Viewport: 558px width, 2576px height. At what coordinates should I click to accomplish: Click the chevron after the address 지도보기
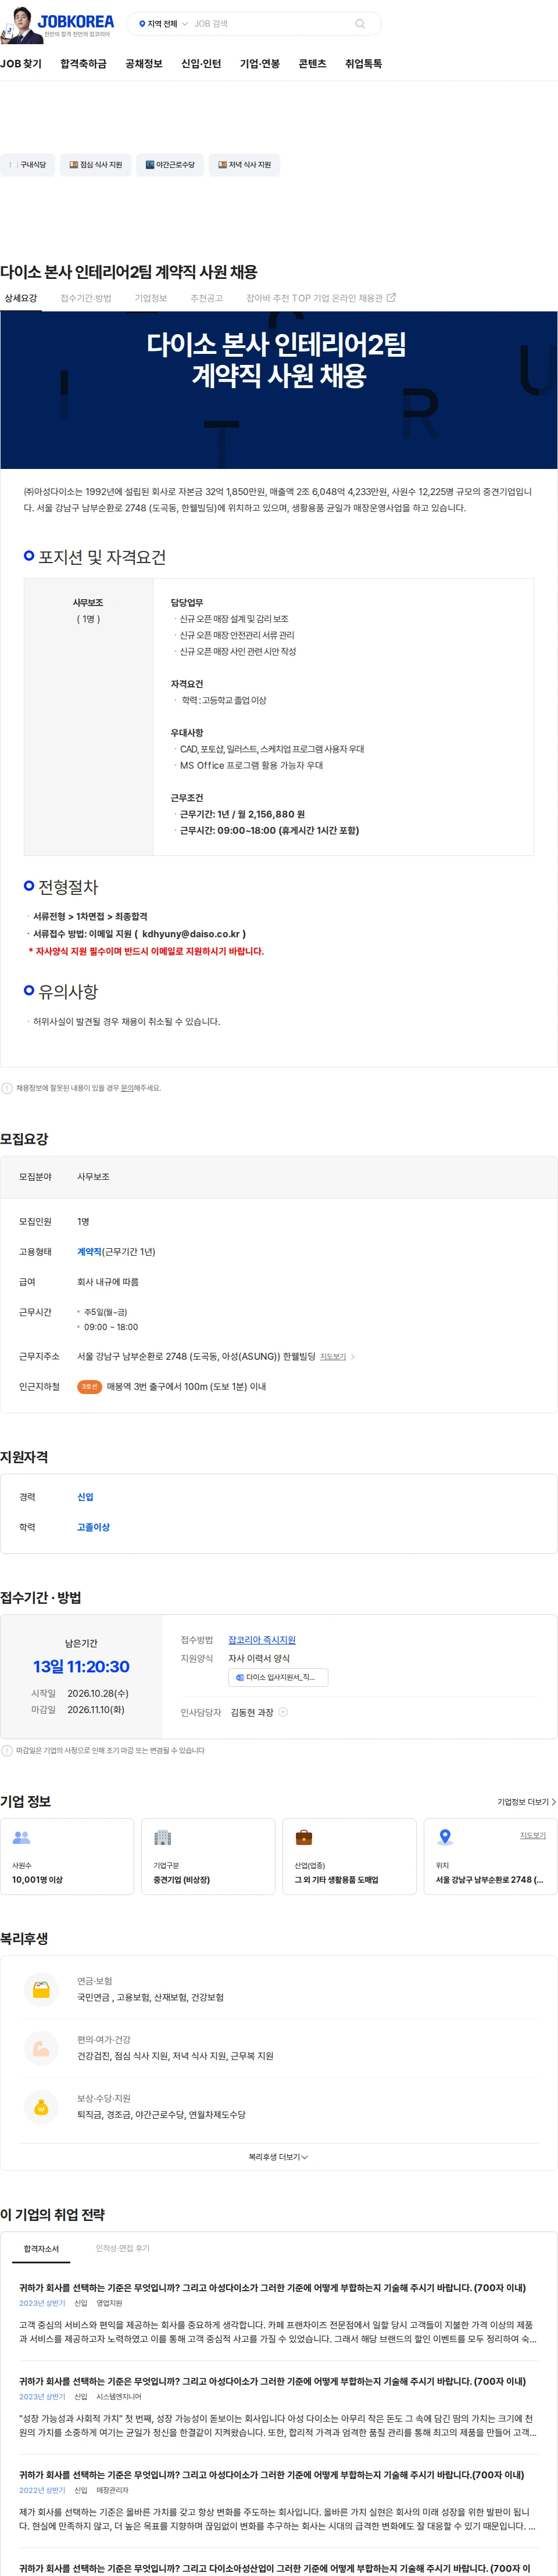(x=352, y=1357)
